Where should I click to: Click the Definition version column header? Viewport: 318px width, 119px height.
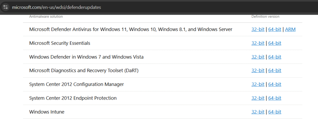(x=265, y=17)
